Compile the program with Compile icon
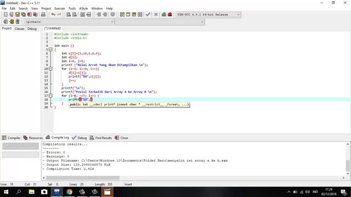 (122, 15)
